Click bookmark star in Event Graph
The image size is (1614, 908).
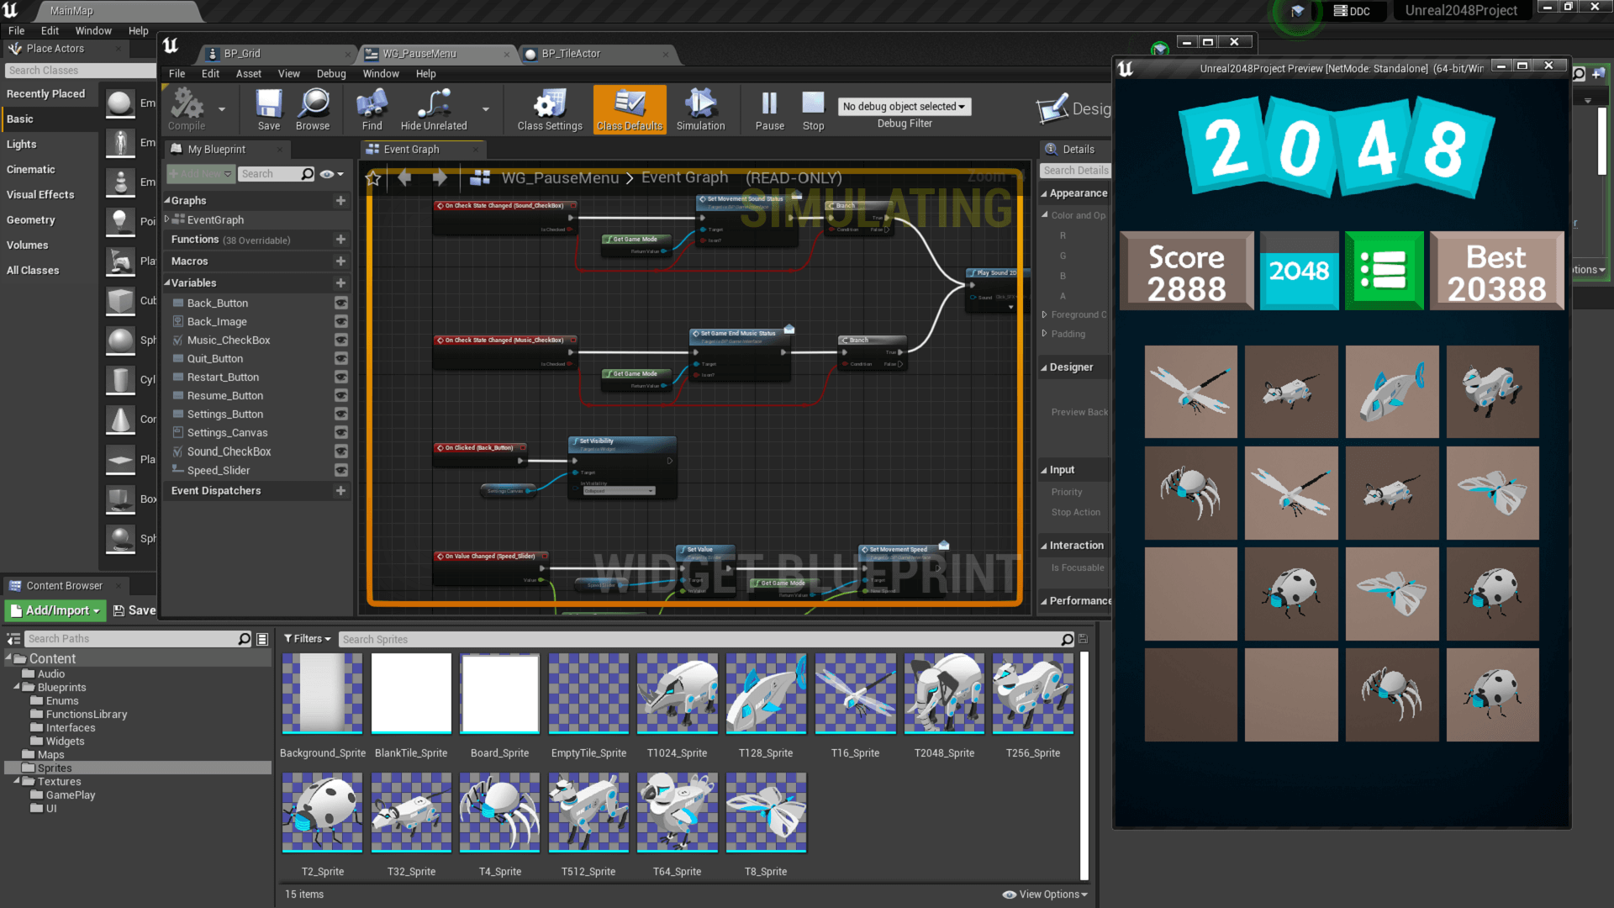tap(373, 178)
